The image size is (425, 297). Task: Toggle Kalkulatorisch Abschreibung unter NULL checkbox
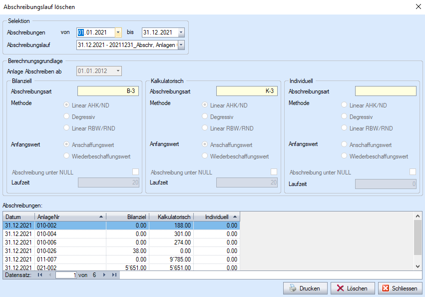(x=274, y=172)
